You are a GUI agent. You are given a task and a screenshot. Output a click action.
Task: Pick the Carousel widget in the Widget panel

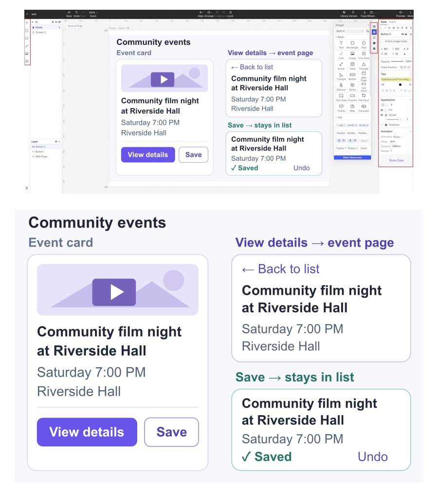(x=364, y=108)
